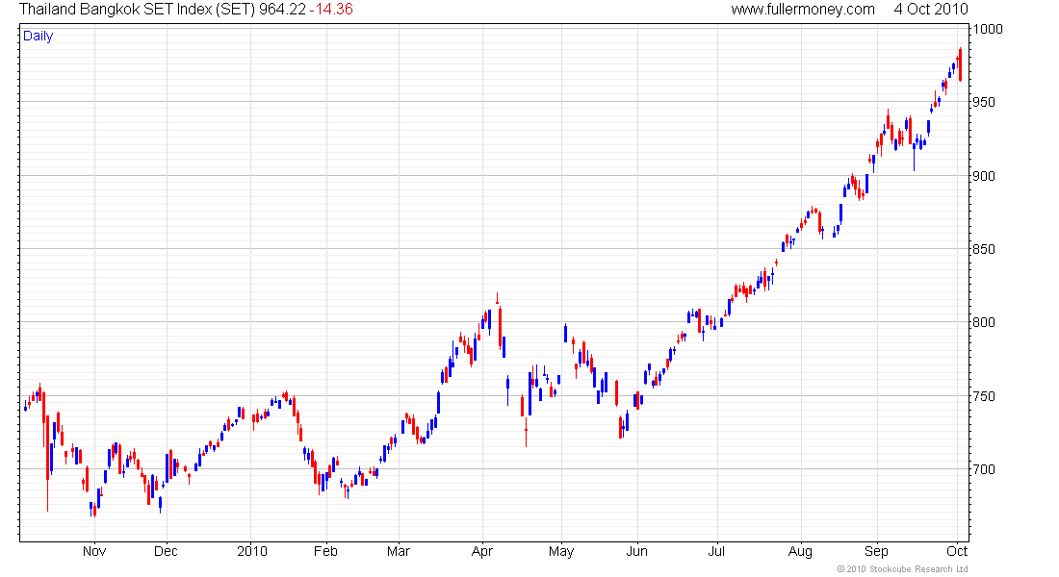Click the Mar x-axis label
Screen dimensions: 1059x577
pos(399,551)
